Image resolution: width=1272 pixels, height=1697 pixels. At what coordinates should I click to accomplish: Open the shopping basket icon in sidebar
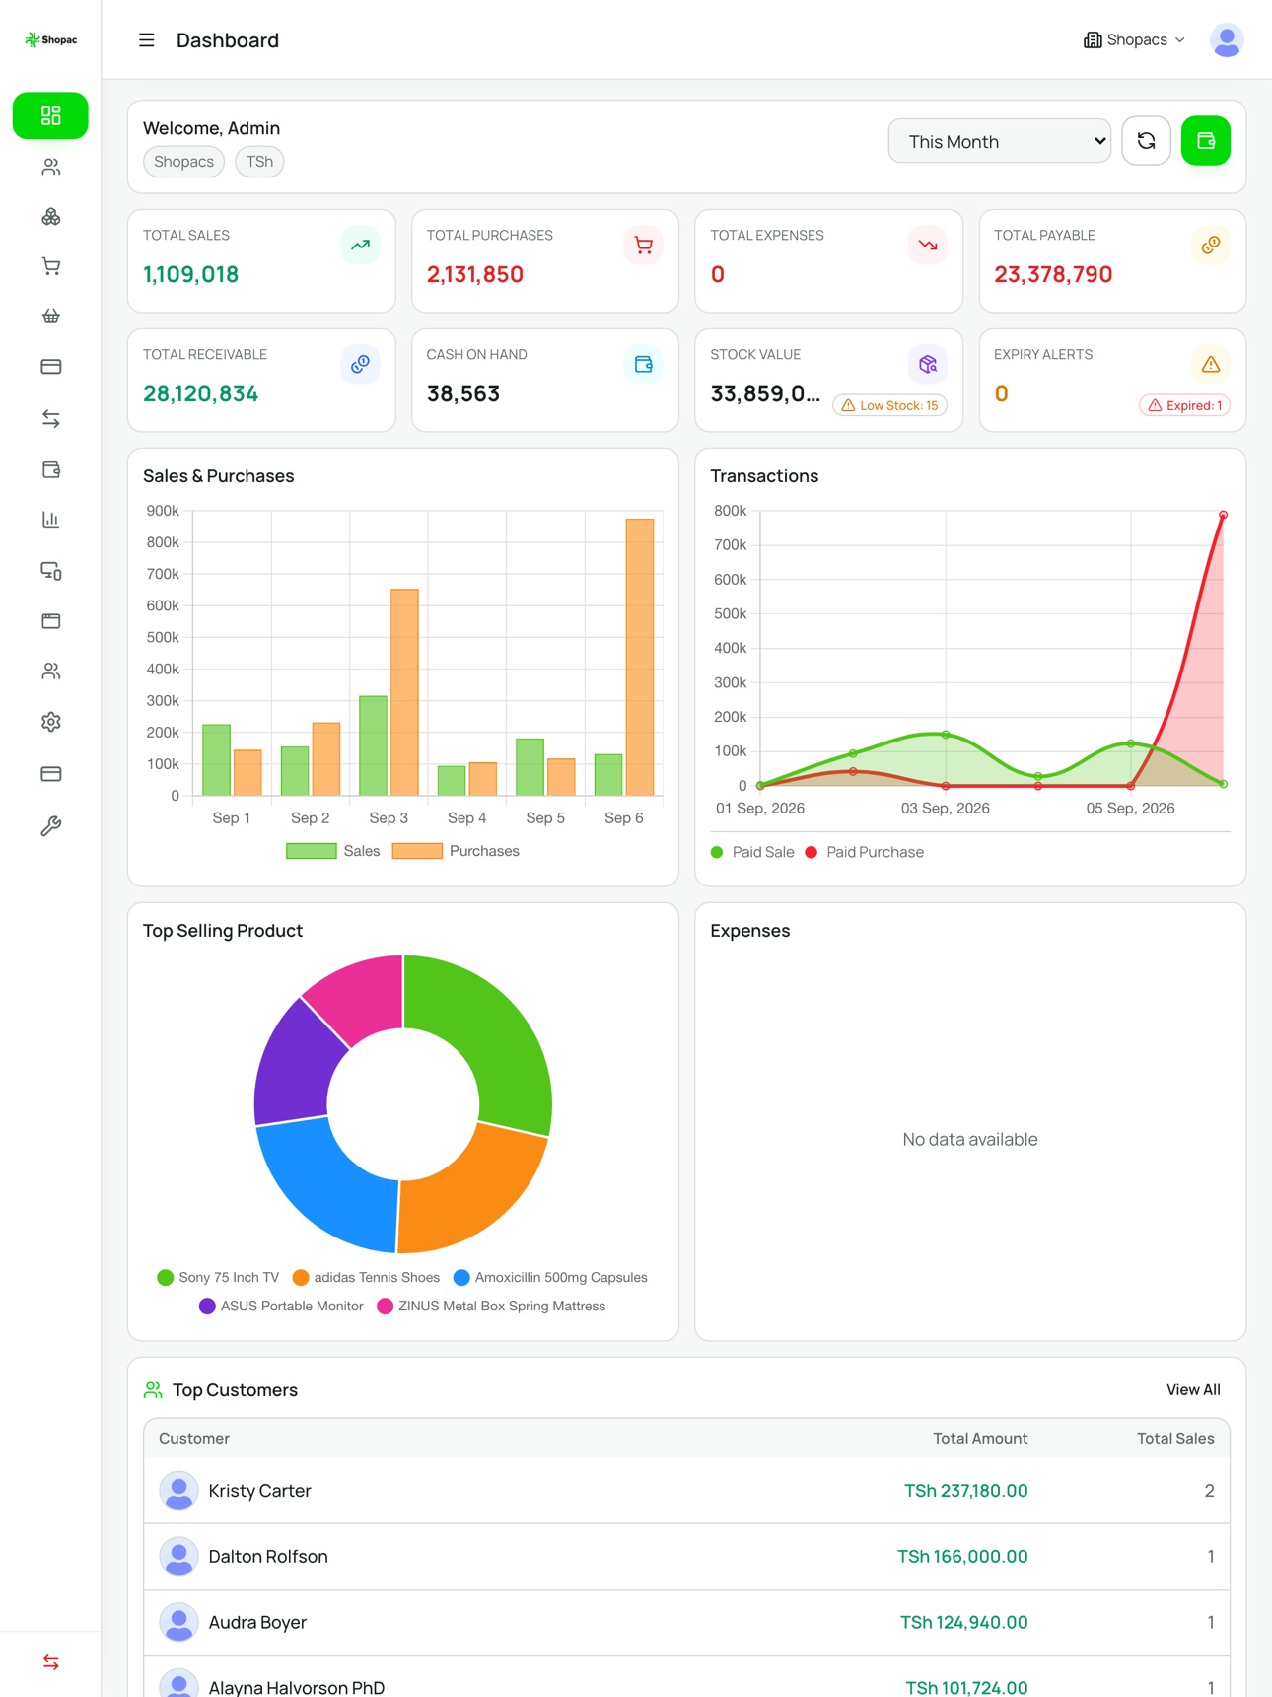point(51,317)
